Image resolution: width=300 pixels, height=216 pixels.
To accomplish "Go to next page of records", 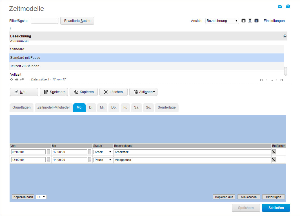I will pyautogui.click(x=276, y=80).
